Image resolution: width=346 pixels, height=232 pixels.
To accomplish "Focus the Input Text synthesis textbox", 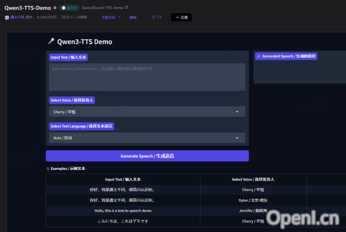I will click(x=147, y=77).
